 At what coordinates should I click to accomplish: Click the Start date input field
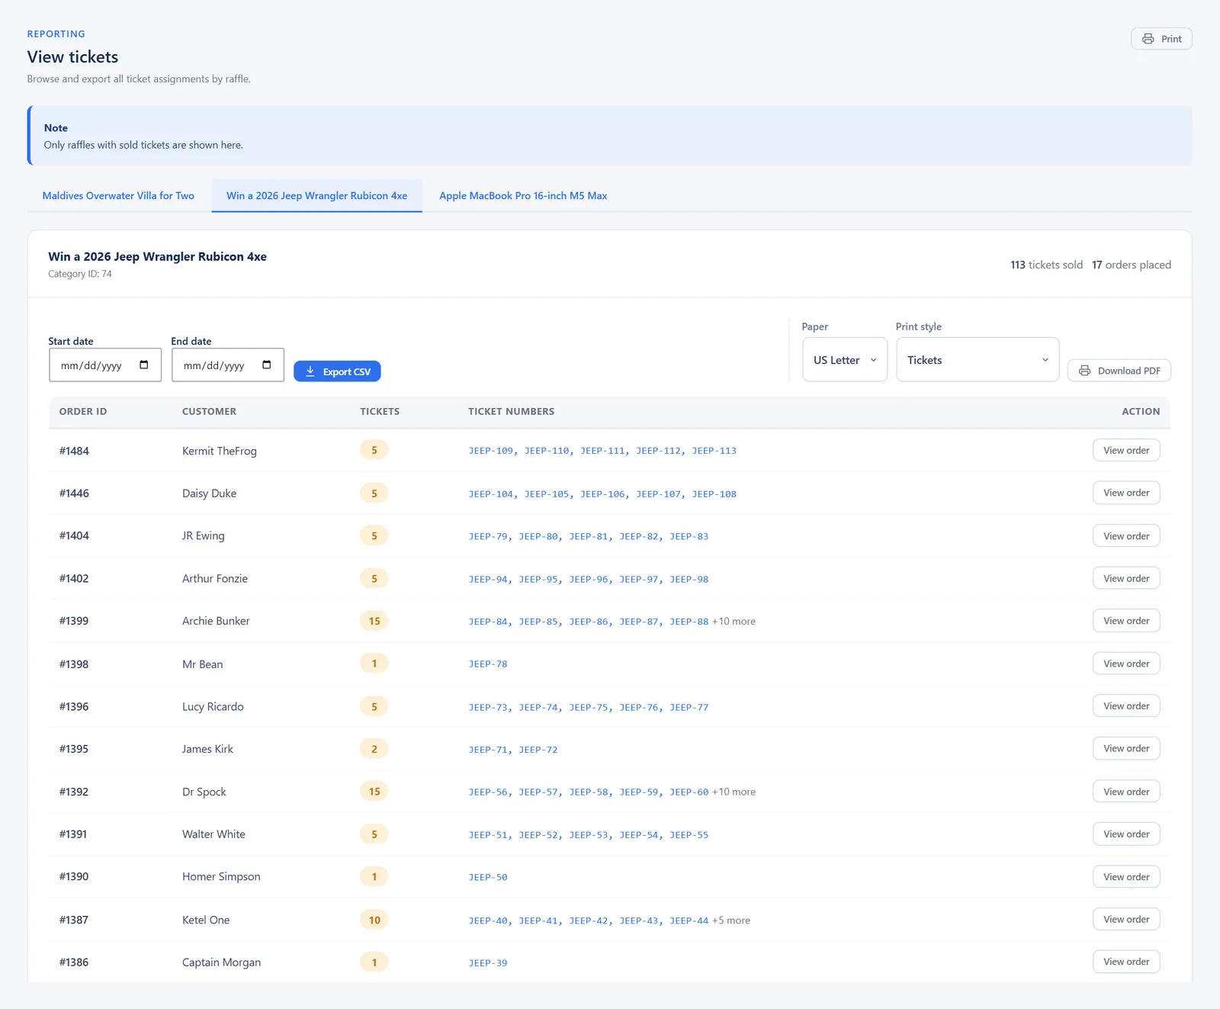point(105,365)
